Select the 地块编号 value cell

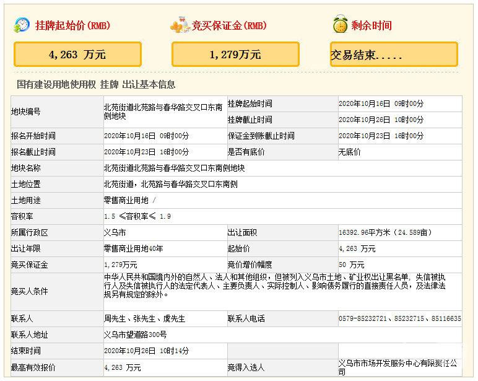[164, 112]
